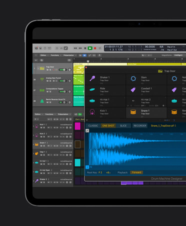Go to next pad page chevron
Image resolution: width=186 pixels, height=226 pixels.
(174, 120)
